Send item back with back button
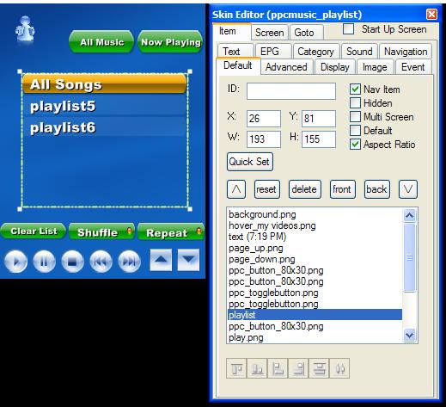Viewport: 446px width, 407px height. (377, 189)
